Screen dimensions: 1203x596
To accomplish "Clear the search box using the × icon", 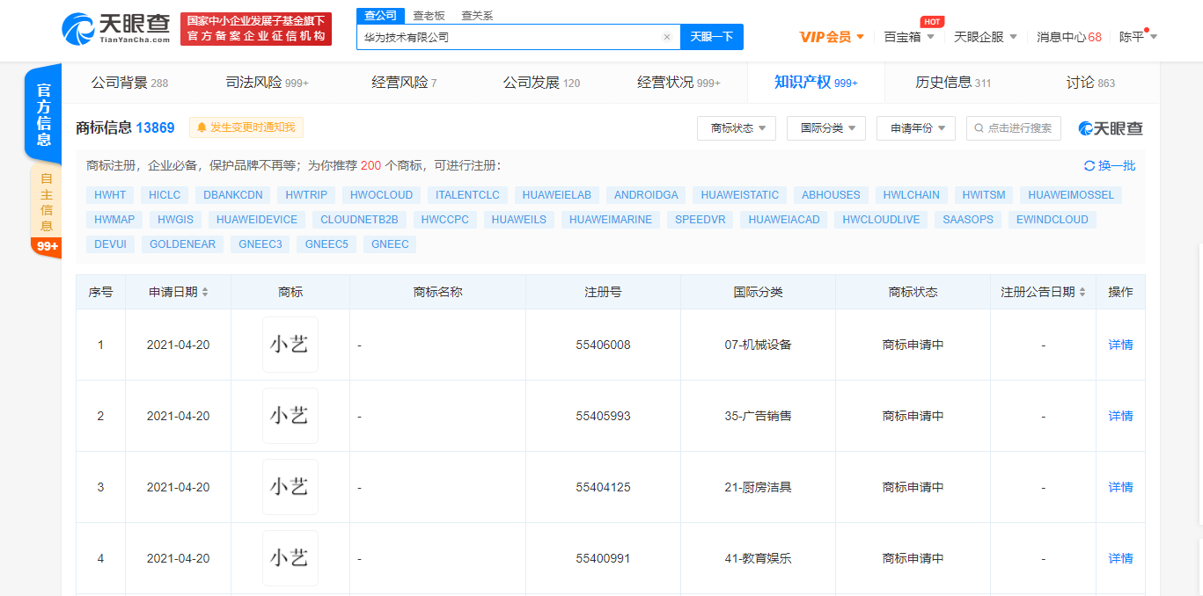I will point(666,36).
